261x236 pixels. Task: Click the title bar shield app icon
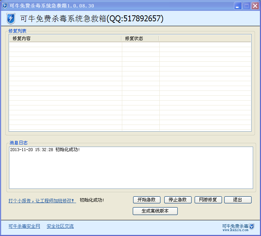coord(5,6)
